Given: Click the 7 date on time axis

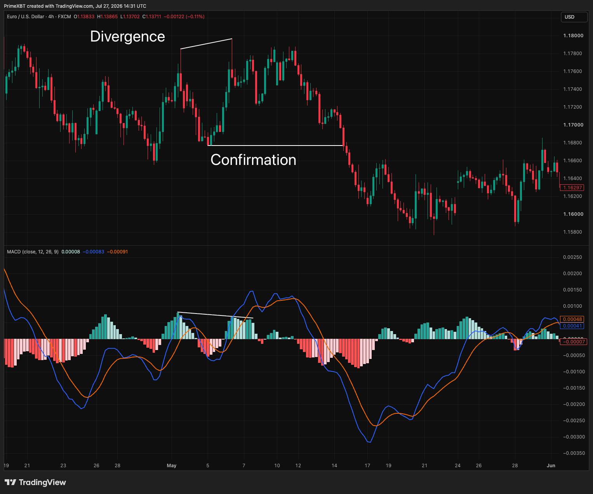Looking at the screenshot, I should coord(244,466).
